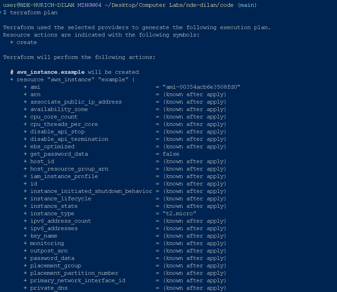337x292 pixels.
Task: Click the 'instance_lifecycle' attribute
Action: 61,199
